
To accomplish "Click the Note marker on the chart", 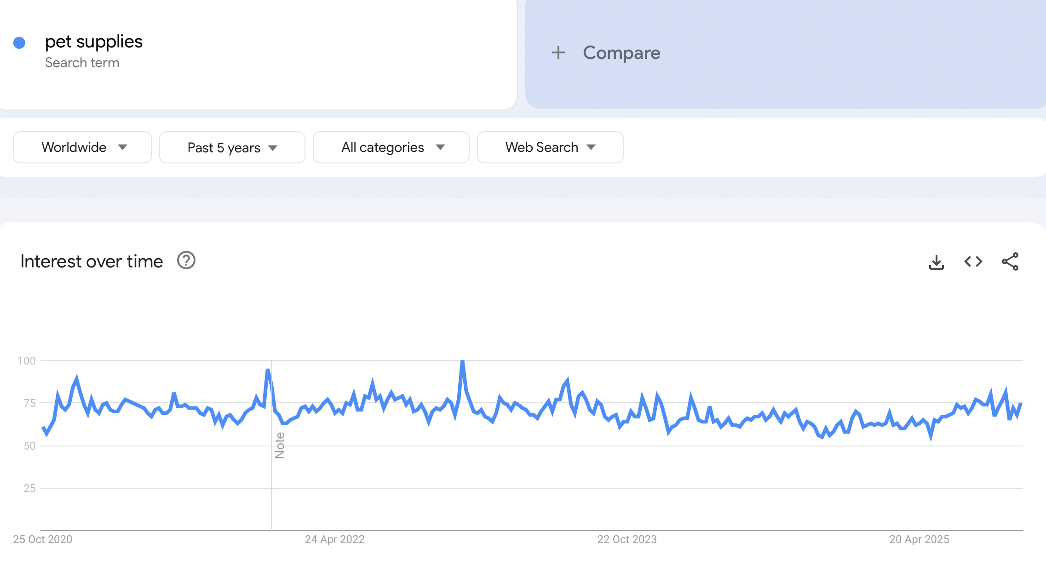I will click(x=280, y=446).
